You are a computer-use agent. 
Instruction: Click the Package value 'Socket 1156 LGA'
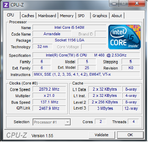[69, 40]
